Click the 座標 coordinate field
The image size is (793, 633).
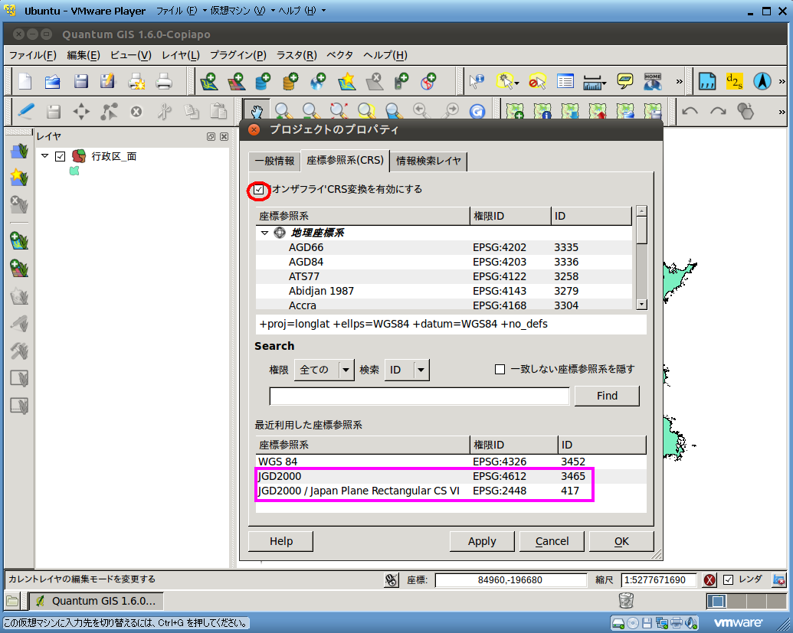point(510,580)
